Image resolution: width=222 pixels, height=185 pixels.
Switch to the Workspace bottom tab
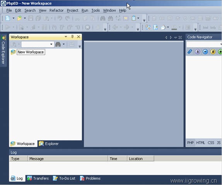(x=23, y=144)
